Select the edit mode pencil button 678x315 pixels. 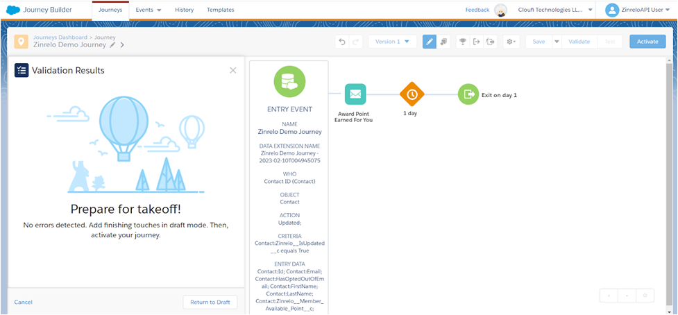430,42
